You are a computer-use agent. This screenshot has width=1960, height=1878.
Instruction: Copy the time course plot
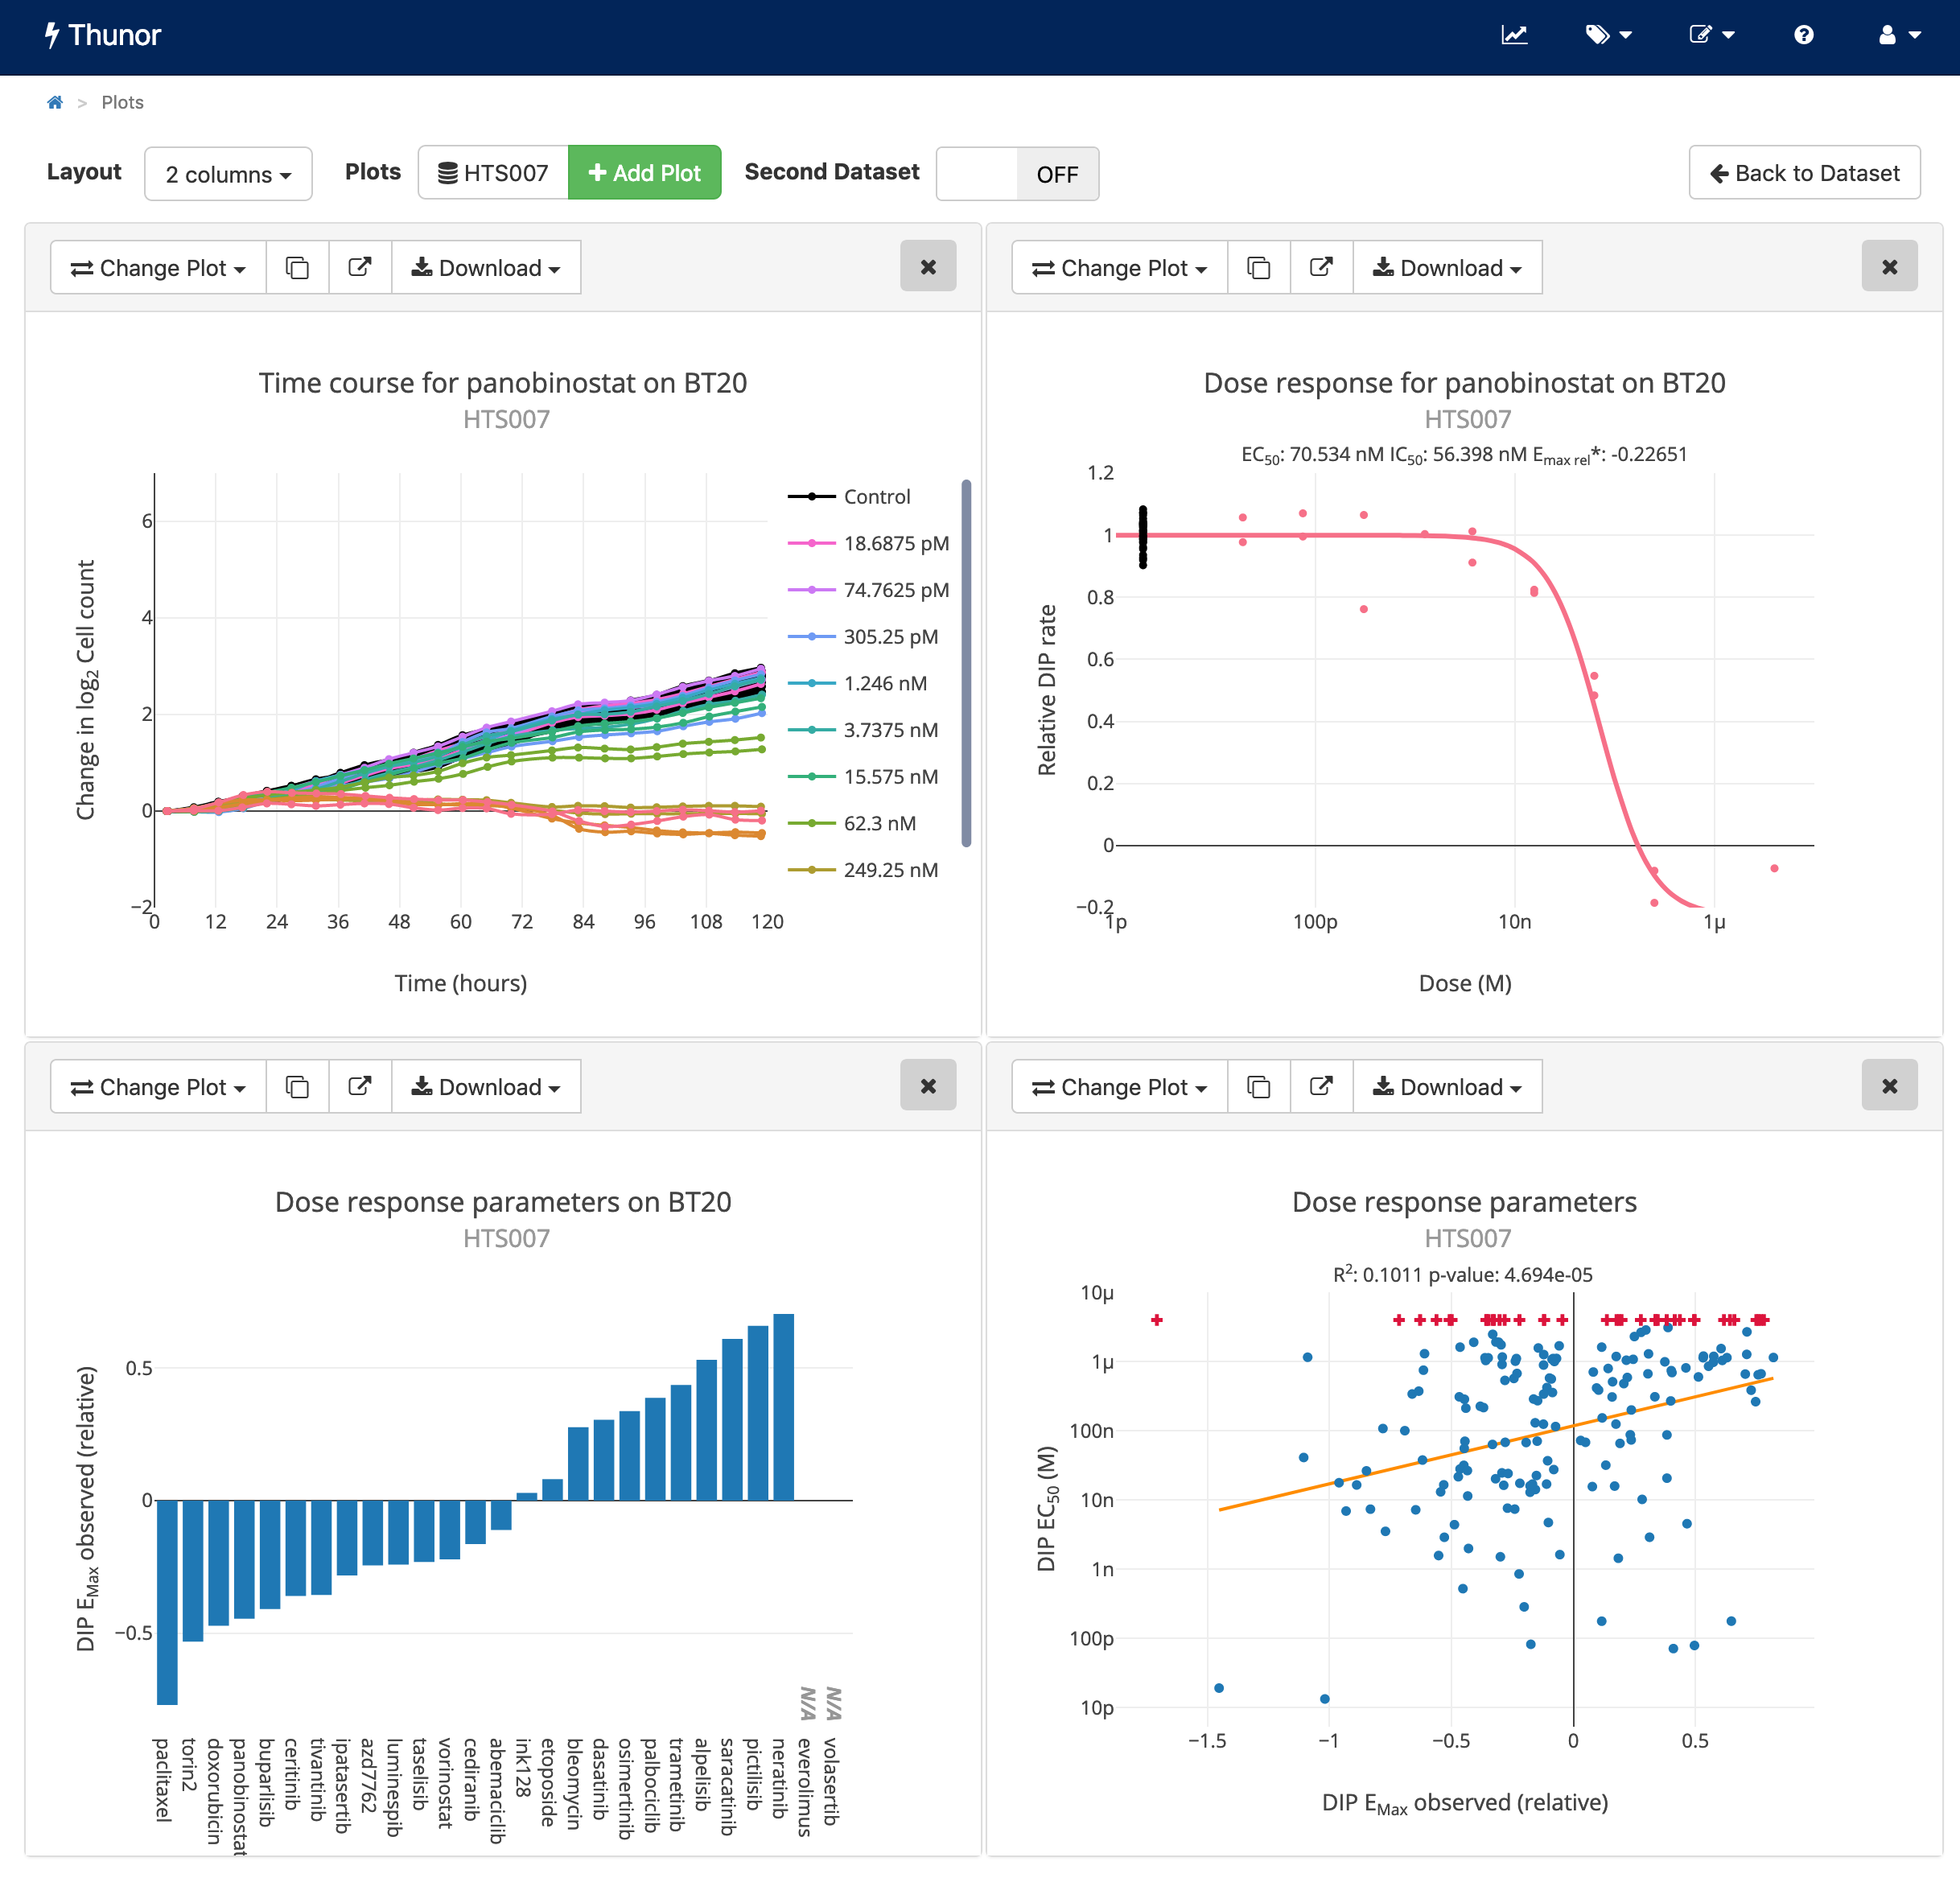(297, 267)
